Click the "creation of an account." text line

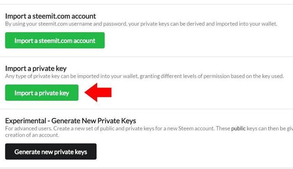click(32, 135)
